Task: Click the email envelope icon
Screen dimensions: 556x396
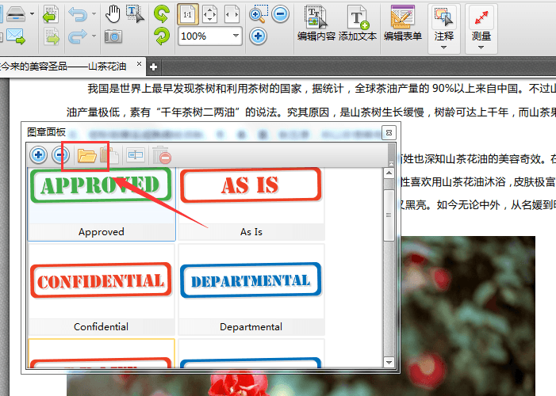Action: tap(16, 36)
